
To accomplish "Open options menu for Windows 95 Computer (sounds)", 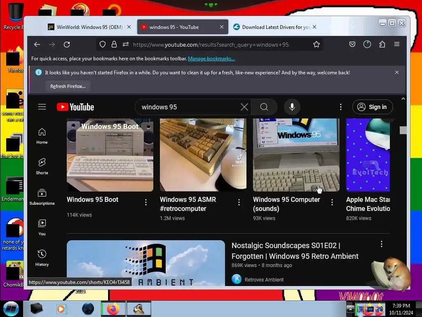I will pyautogui.click(x=332, y=202).
